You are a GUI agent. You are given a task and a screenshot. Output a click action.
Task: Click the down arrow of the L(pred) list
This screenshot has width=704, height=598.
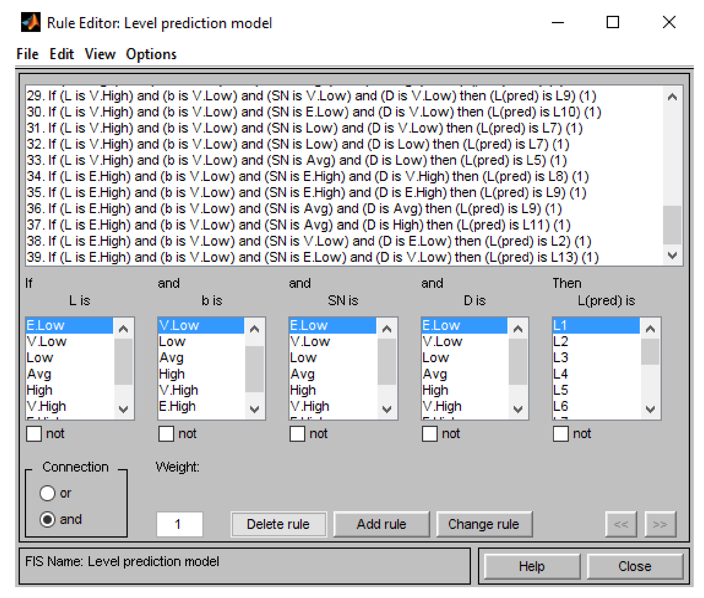[x=650, y=409]
